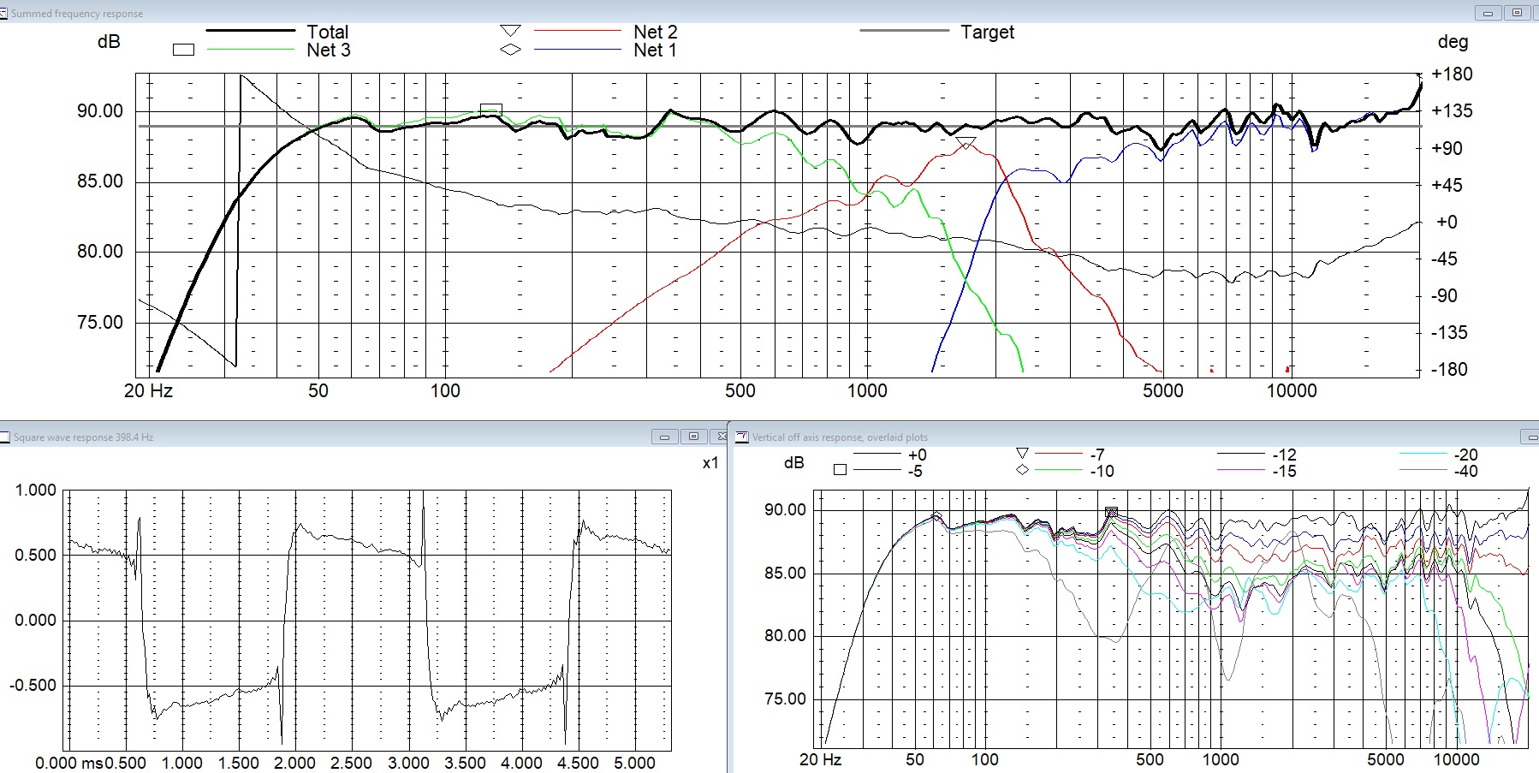
Task: Click the Square wave response window icon
Action: [x=4, y=437]
